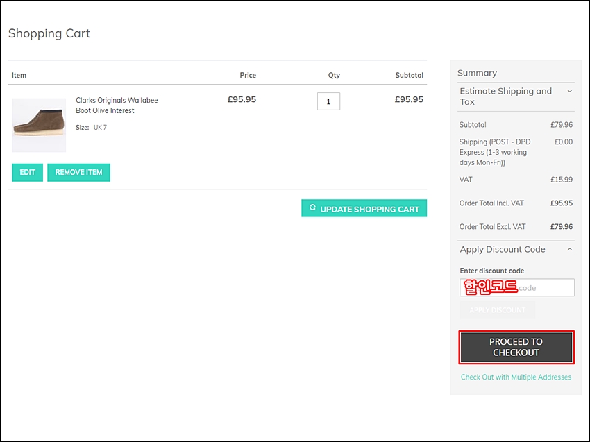Click the Summary Subtotal value £79.96
This screenshot has height=442, width=590.
click(562, 124)
